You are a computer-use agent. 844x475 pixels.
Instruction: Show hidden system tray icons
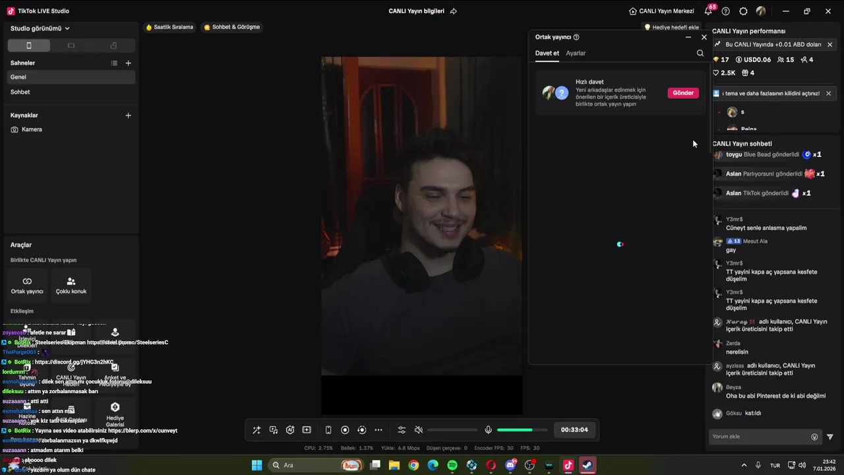coord(744,465)
